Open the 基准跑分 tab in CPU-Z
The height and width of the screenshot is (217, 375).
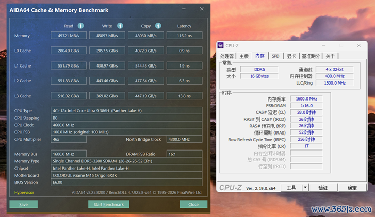tap(311, 56)
